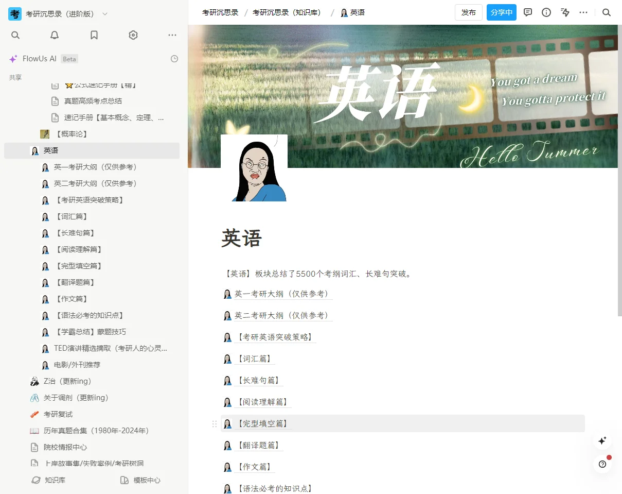Viewport: 622px width, 494px height.
Task: Expand workspace switcher dropdown arrow
Action: tap(105, 14)
